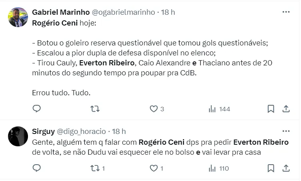This screenshot has height=181, width=301.
Task: Like Sirguy's tweet
Action: click(153, 168)
